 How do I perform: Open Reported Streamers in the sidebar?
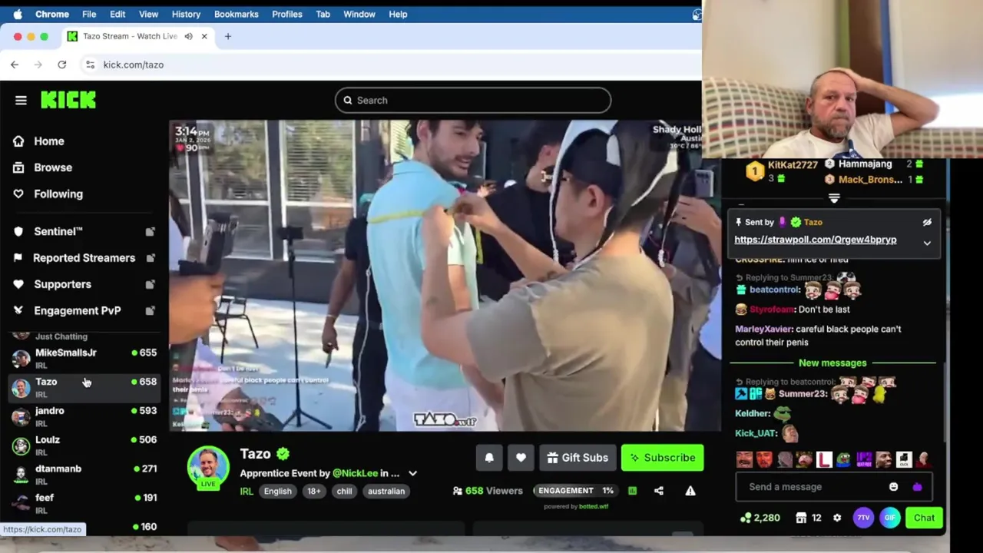[x=83, y=258]
